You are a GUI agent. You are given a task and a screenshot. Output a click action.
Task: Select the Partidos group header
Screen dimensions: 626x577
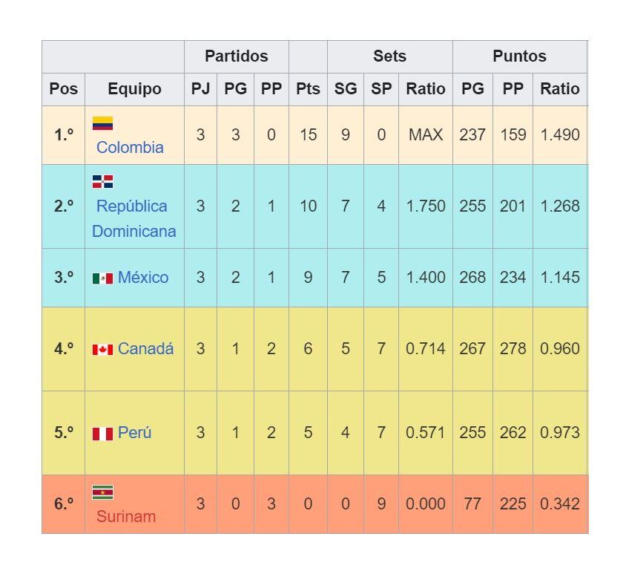(236, 56)
